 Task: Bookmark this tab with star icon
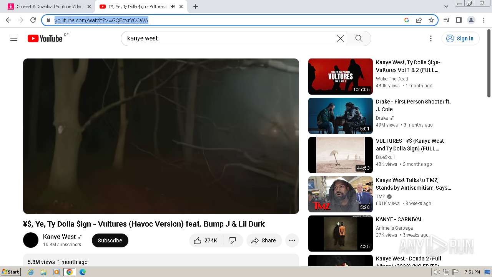431,20
